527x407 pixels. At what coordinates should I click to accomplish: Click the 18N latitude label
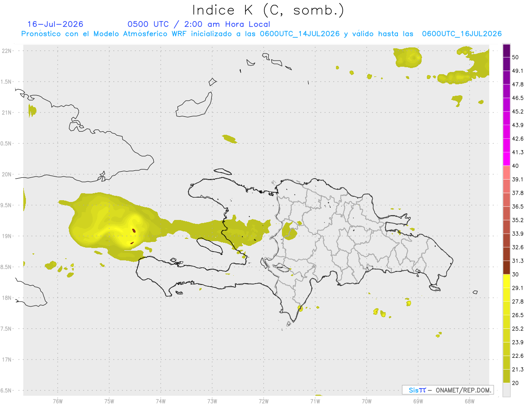(x=7, y=298)
